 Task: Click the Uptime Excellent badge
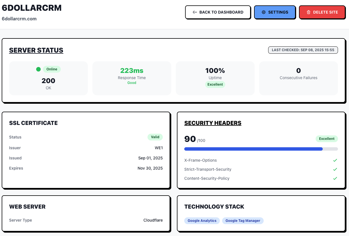[x=215, y=85]
